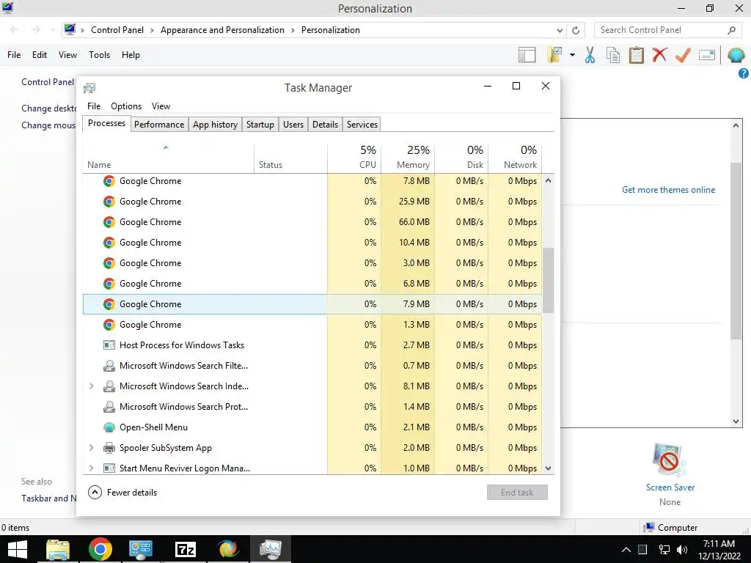Open Control Panel taskbar icon
This screenshot has width=751, height=563.
pos(141,549)
